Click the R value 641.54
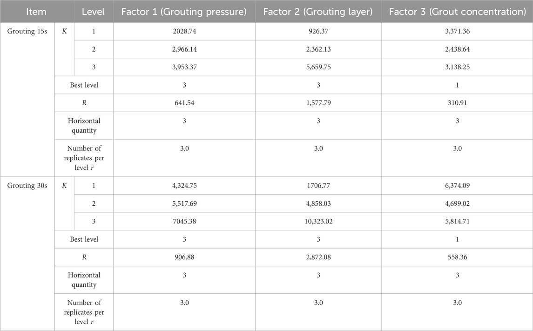 (x=184, y=102)
